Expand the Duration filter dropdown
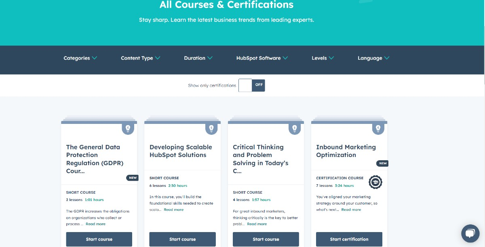485x247 pixels. [198, 58]
